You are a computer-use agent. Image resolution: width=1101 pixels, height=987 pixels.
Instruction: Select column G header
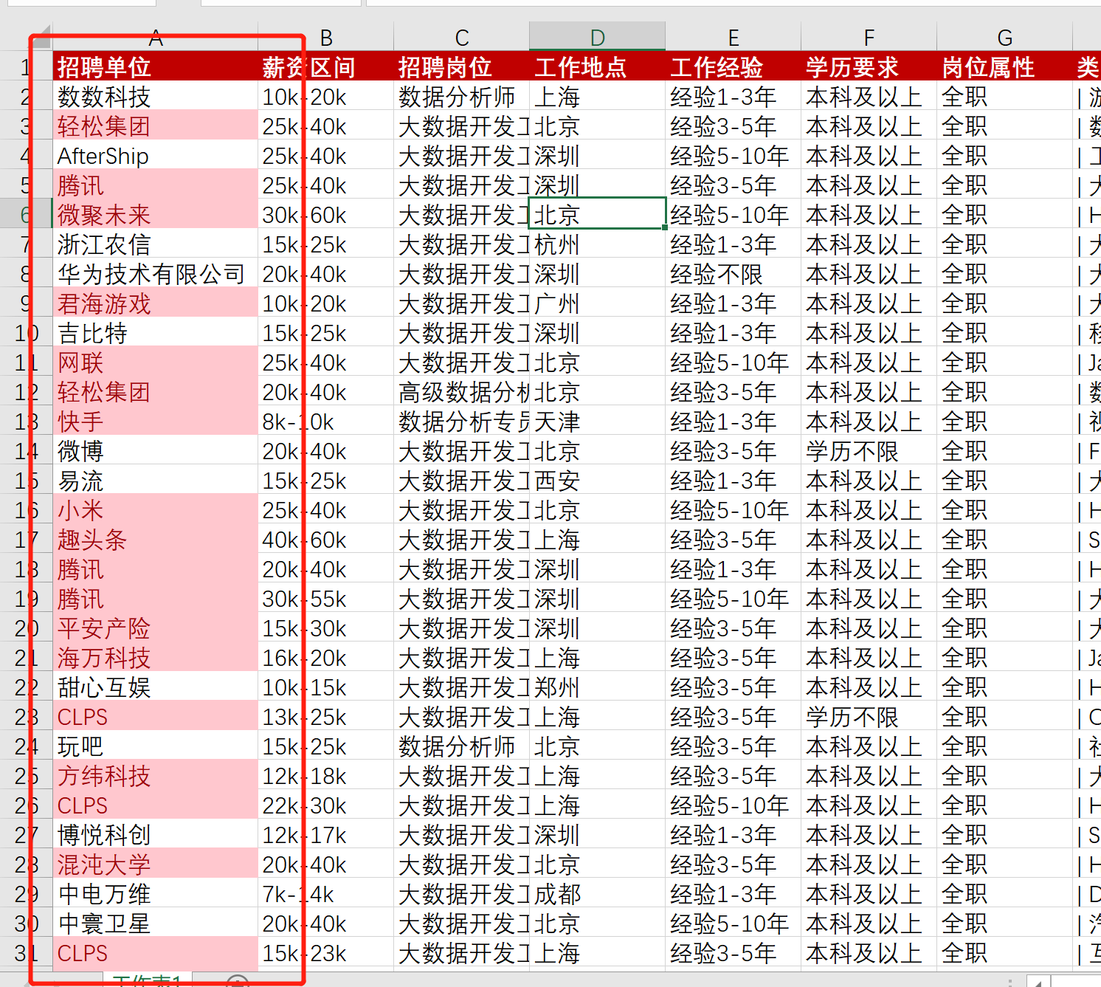(1004, 37)
